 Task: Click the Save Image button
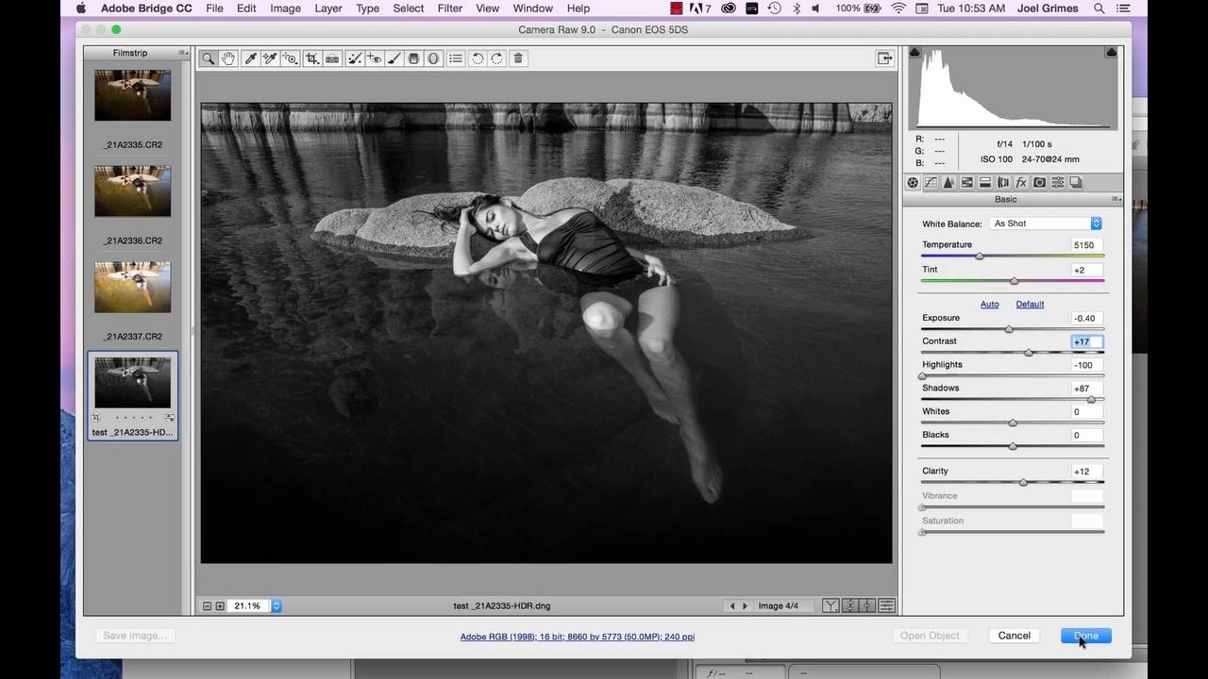point(135,636)
